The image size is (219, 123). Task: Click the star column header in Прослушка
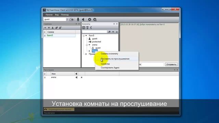click(45, 74)
